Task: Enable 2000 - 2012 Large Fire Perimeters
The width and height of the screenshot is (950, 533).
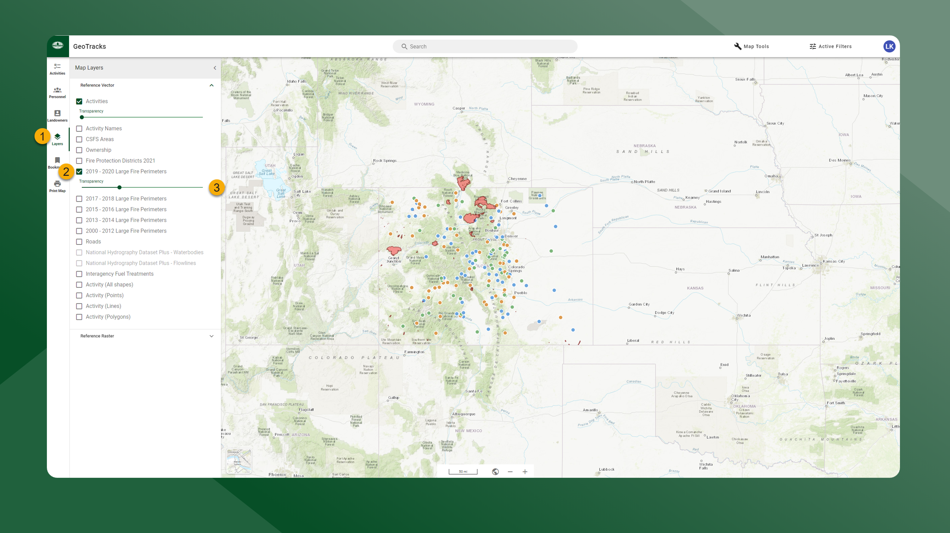Action: tap(79, 231)
